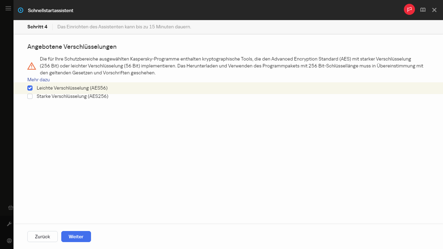Image resolution: width=443 pixels, height=249 pixels.
Task: Go back with the Zurück button
Action: (x=43, y=237)
